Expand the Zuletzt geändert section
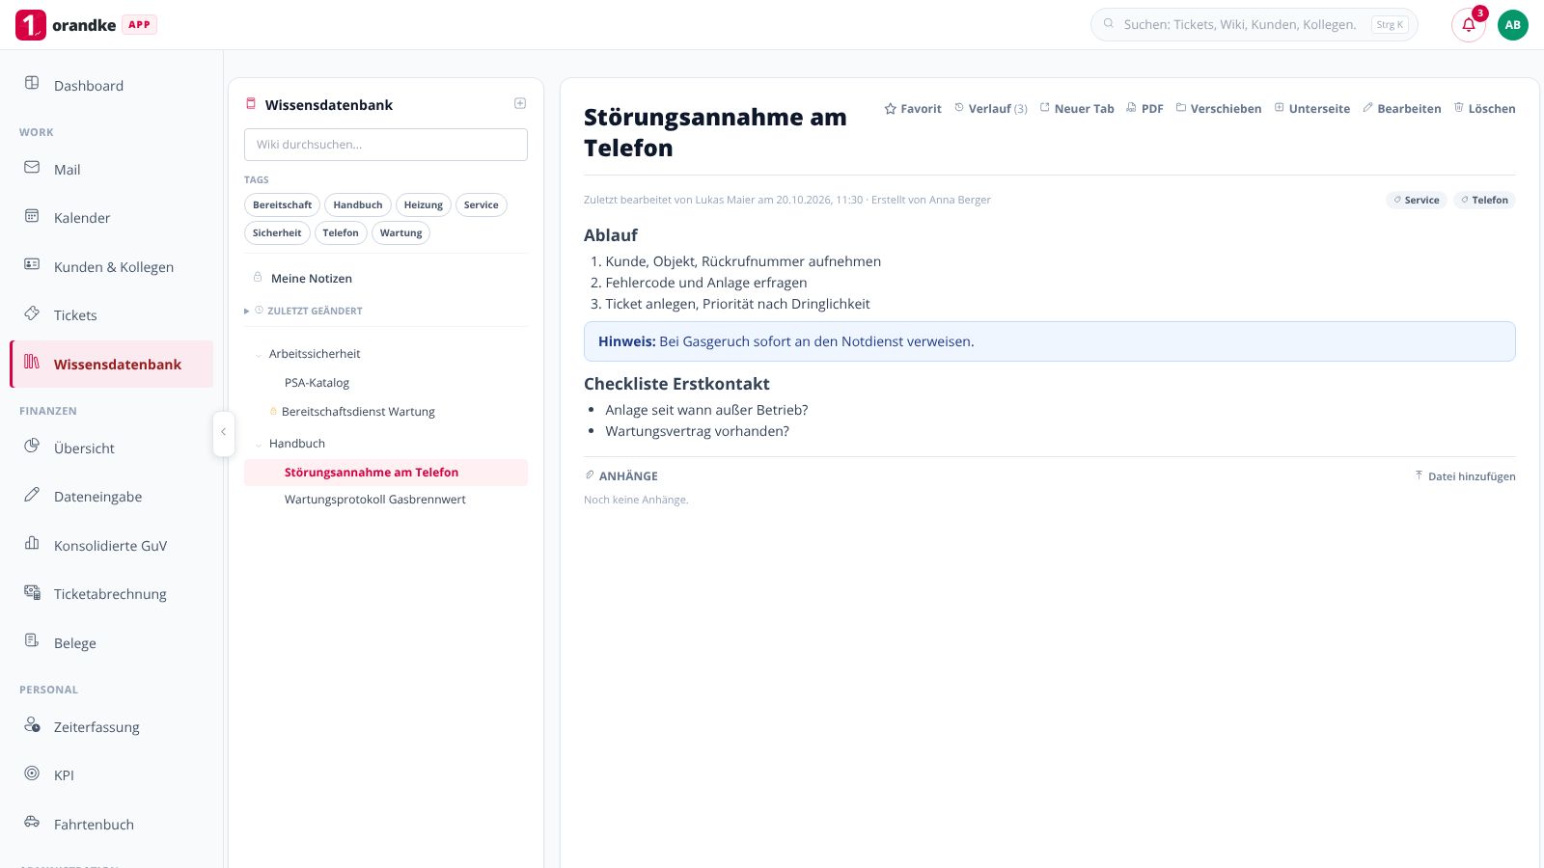 pos(303,311)
